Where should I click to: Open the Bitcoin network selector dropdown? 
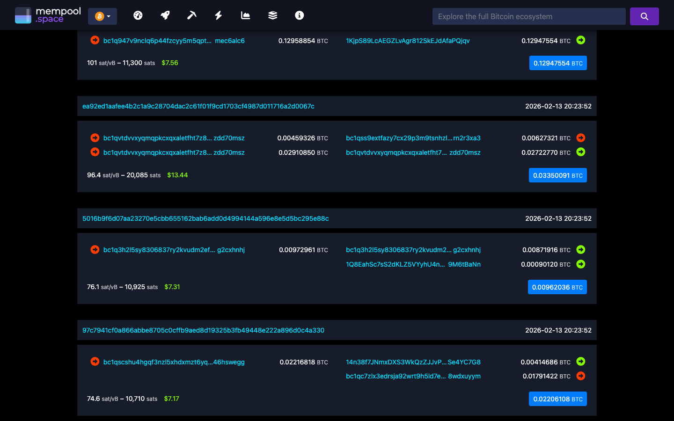102,16
